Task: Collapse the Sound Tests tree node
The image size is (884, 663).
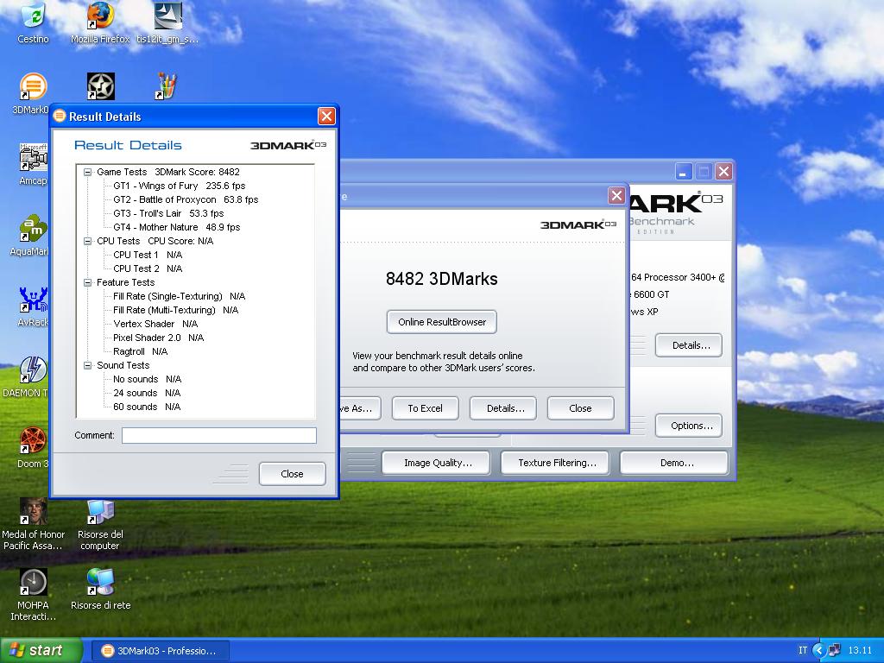Action: click(x=87, y=365)
